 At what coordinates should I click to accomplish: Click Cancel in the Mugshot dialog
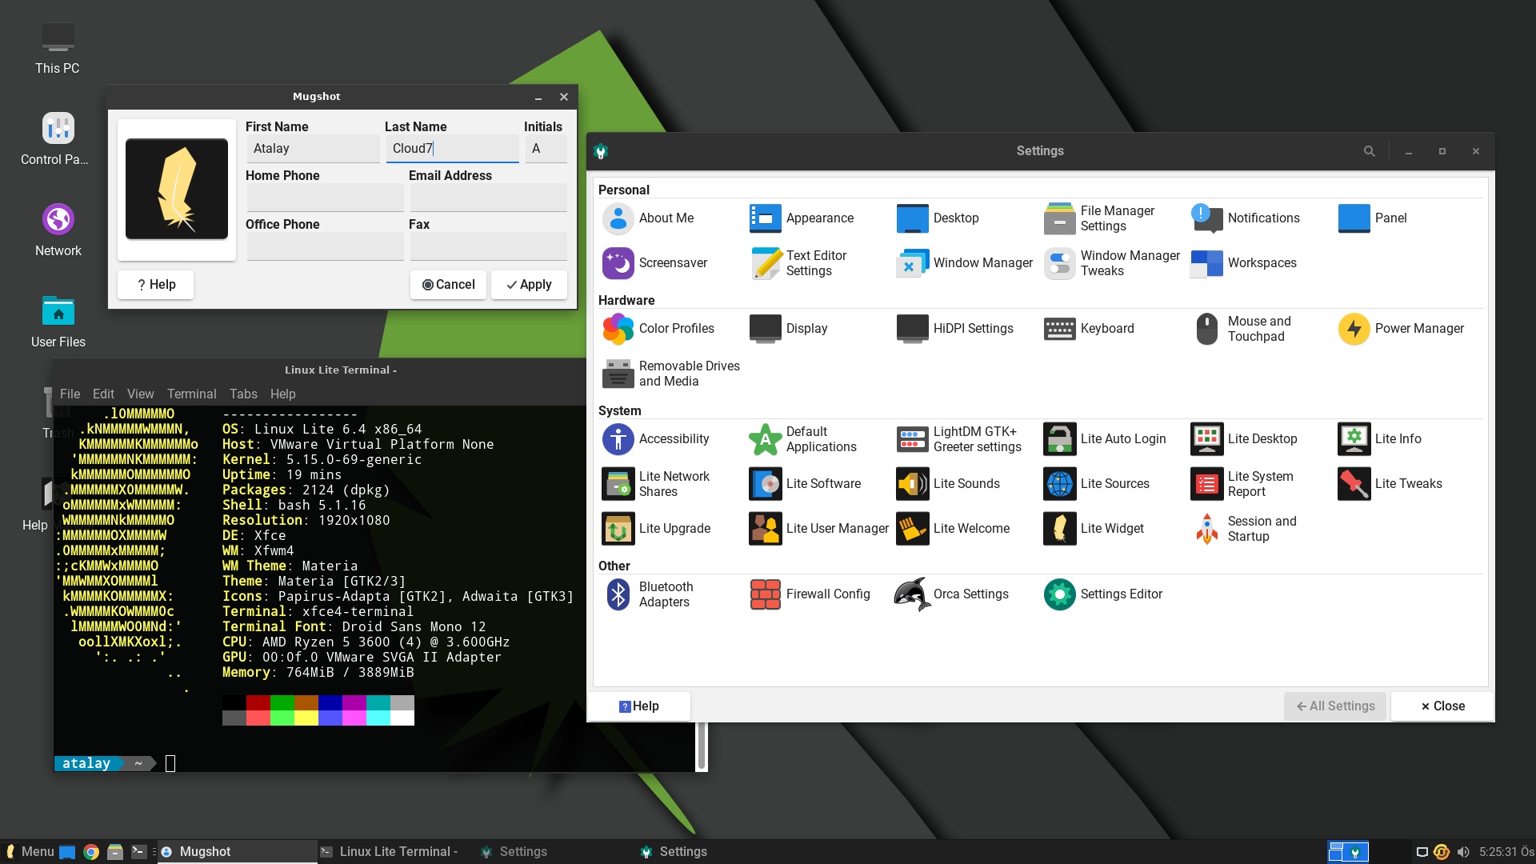pos(448,285)
